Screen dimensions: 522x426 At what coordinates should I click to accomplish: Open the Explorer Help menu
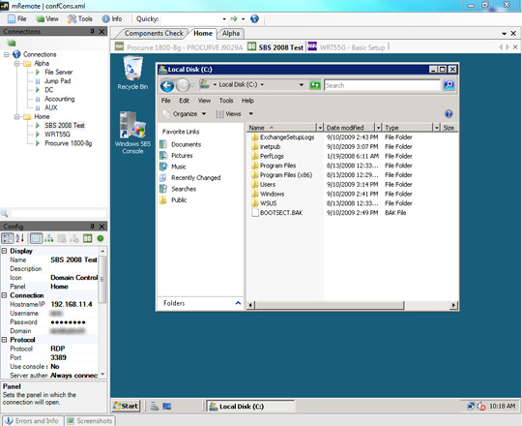point(247,101)
